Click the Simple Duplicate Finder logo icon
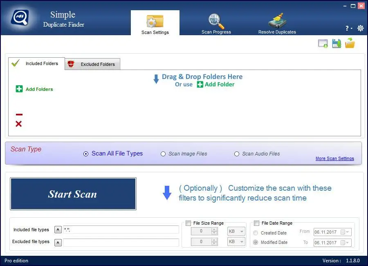This screenshot has width=368, height=266. [20, 18]
